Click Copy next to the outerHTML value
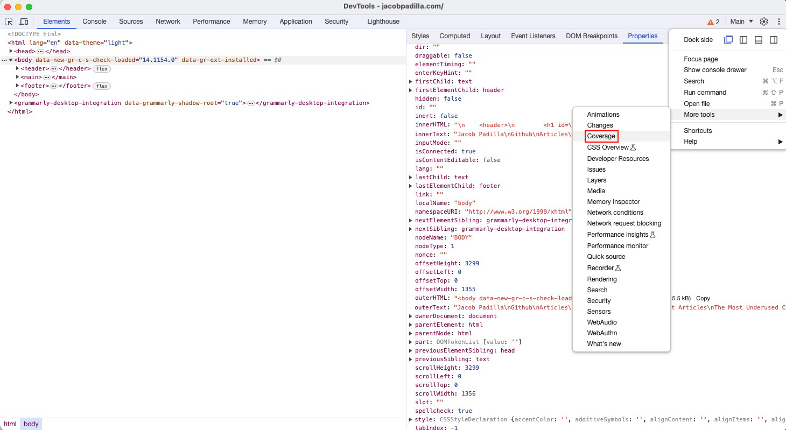Screen dimensions: 786x430 [x=703, y=298]
